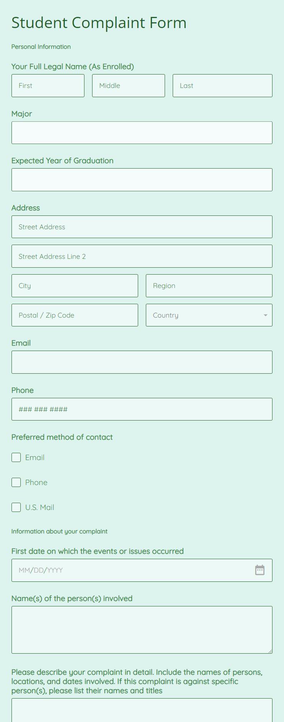Click the Street Address field

click(142, 227)
